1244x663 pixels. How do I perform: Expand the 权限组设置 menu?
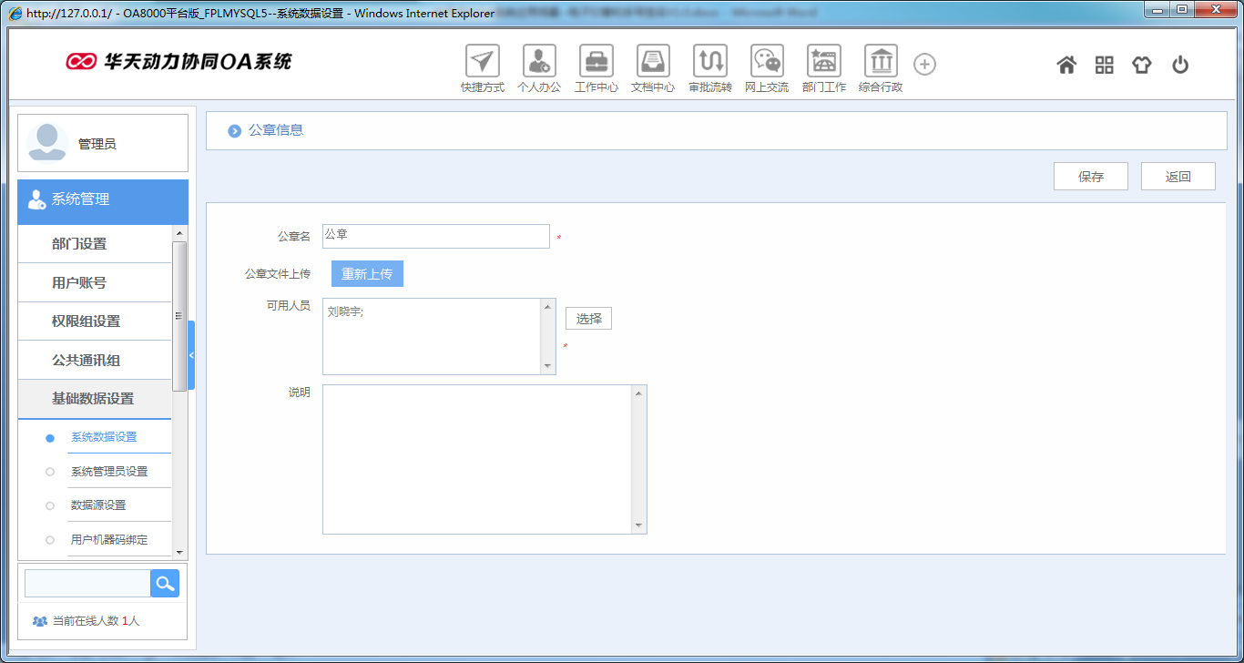point(86,321)
